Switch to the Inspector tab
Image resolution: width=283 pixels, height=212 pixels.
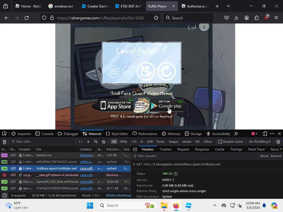pyautogui.click(x=22, y=134)
